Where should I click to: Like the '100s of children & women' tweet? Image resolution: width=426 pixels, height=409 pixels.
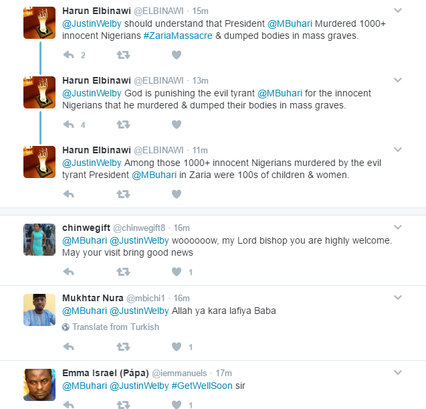tap(177, 194)
